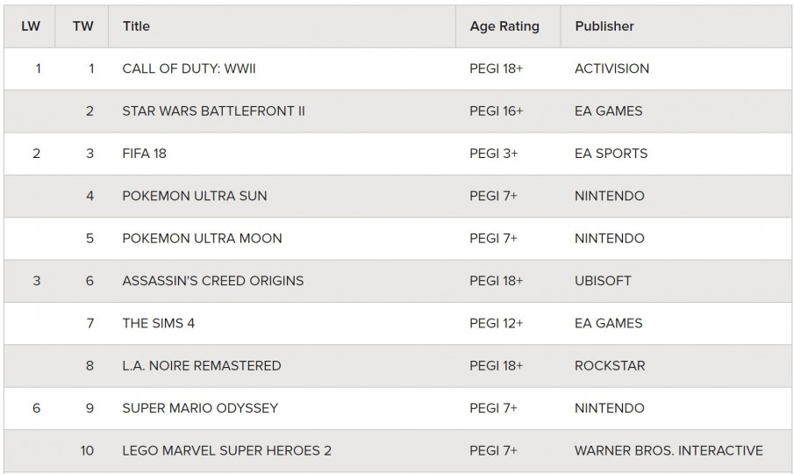
Task: Click the Age Rating column header
Action: pos(504,26)
